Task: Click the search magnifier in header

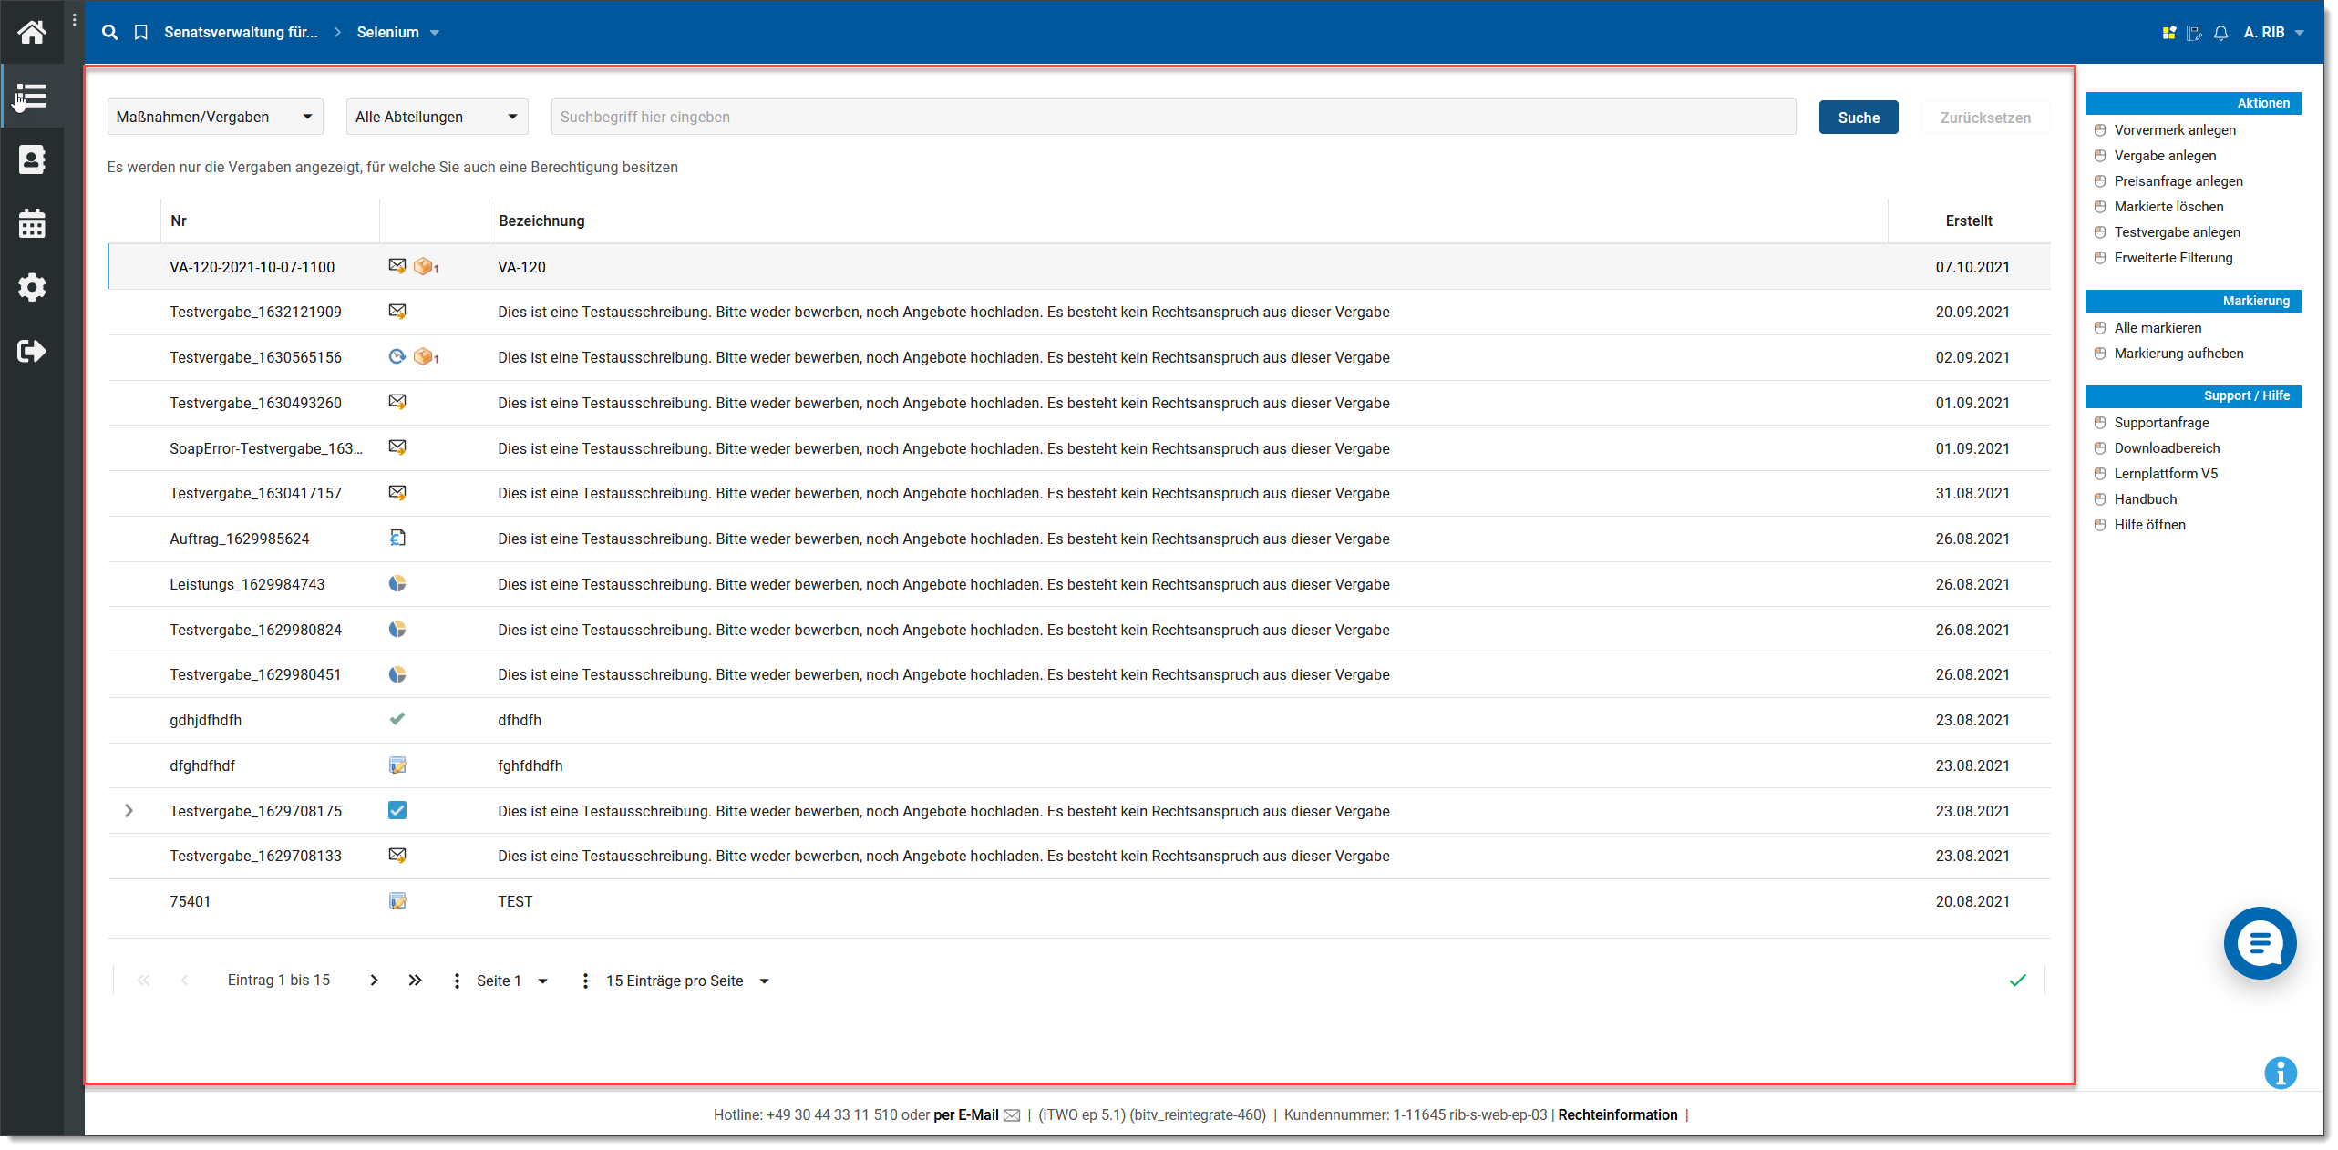Action: tap(109, 32)
